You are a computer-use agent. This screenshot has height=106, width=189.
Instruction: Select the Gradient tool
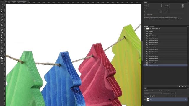click(x=2, y=33)
